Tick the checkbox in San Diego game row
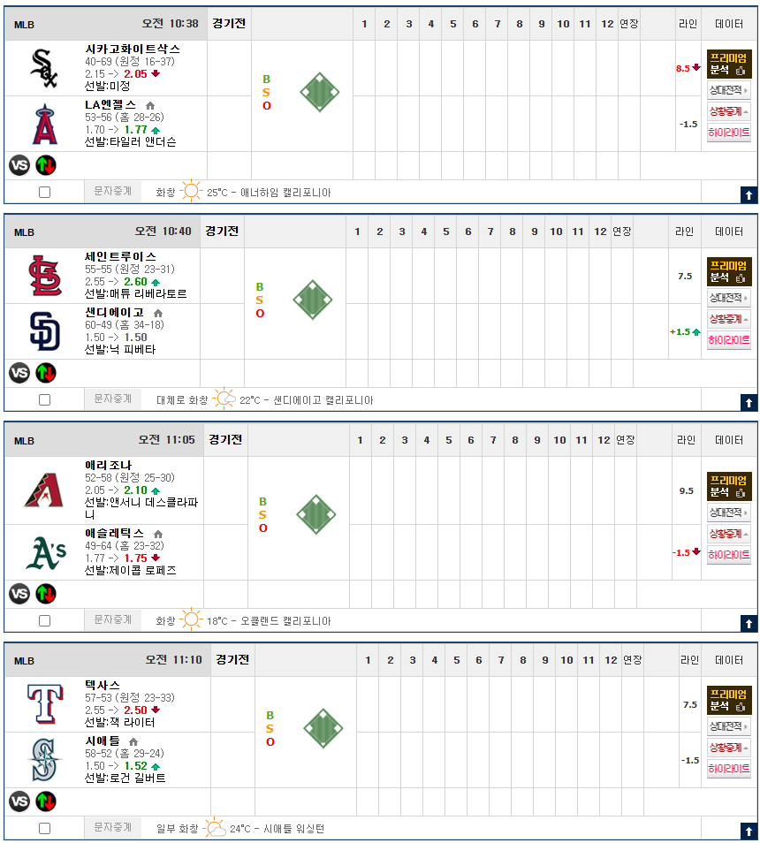 pos(44,399)
